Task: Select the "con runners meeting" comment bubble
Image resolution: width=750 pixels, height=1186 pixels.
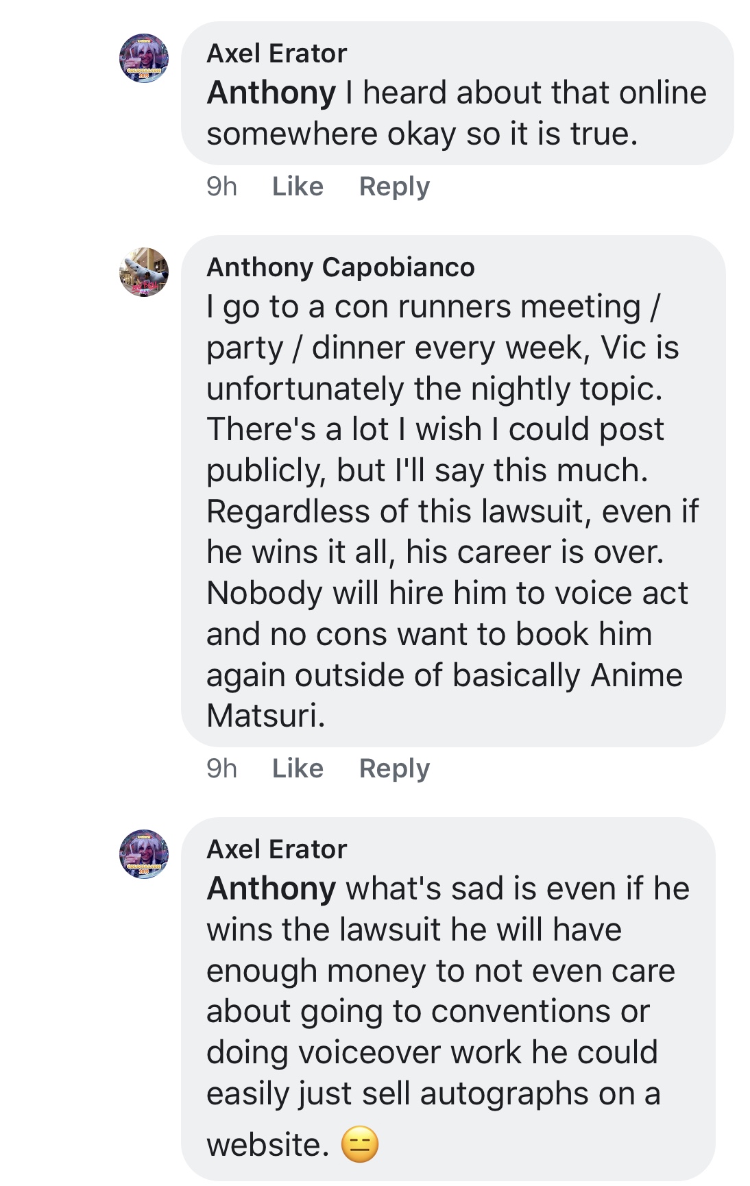Action: click(453, 491)
